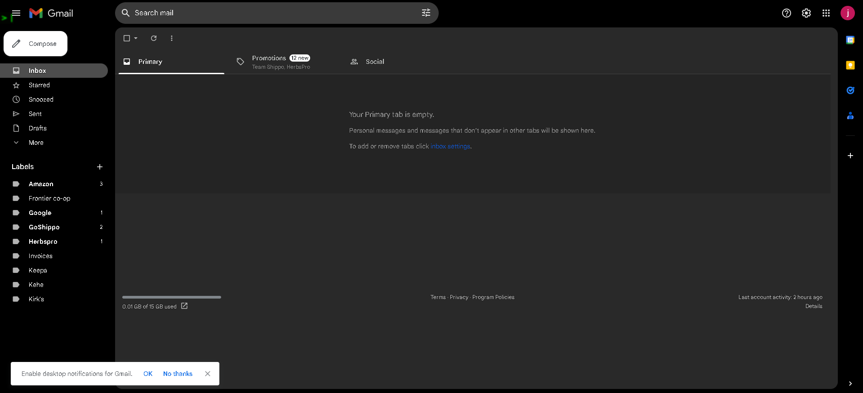Screen dimensions: 863x393
Task: Open the Terms link
Action: click(x=438, y=297)
